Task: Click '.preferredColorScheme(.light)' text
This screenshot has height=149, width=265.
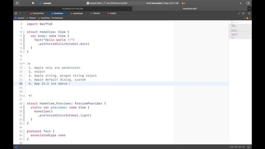Action: [x=65, y=115]
